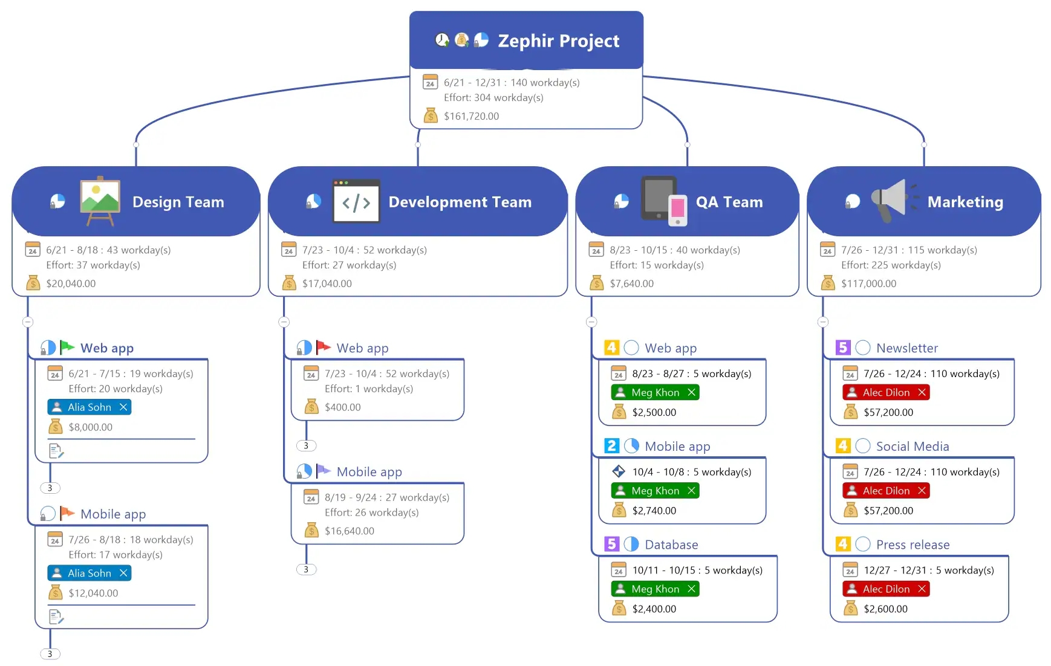This screenshot has width=1051, height=666.
Task: Collapse the Design Team branch using the minus control
Action: click(x=28, y=322)
